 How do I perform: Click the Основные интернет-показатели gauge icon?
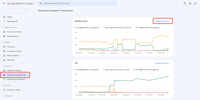click(4, 75)
